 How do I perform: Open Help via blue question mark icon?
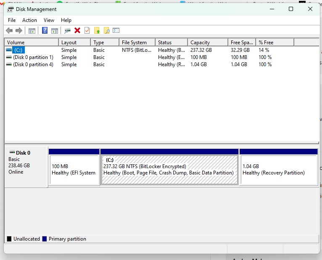45,30
